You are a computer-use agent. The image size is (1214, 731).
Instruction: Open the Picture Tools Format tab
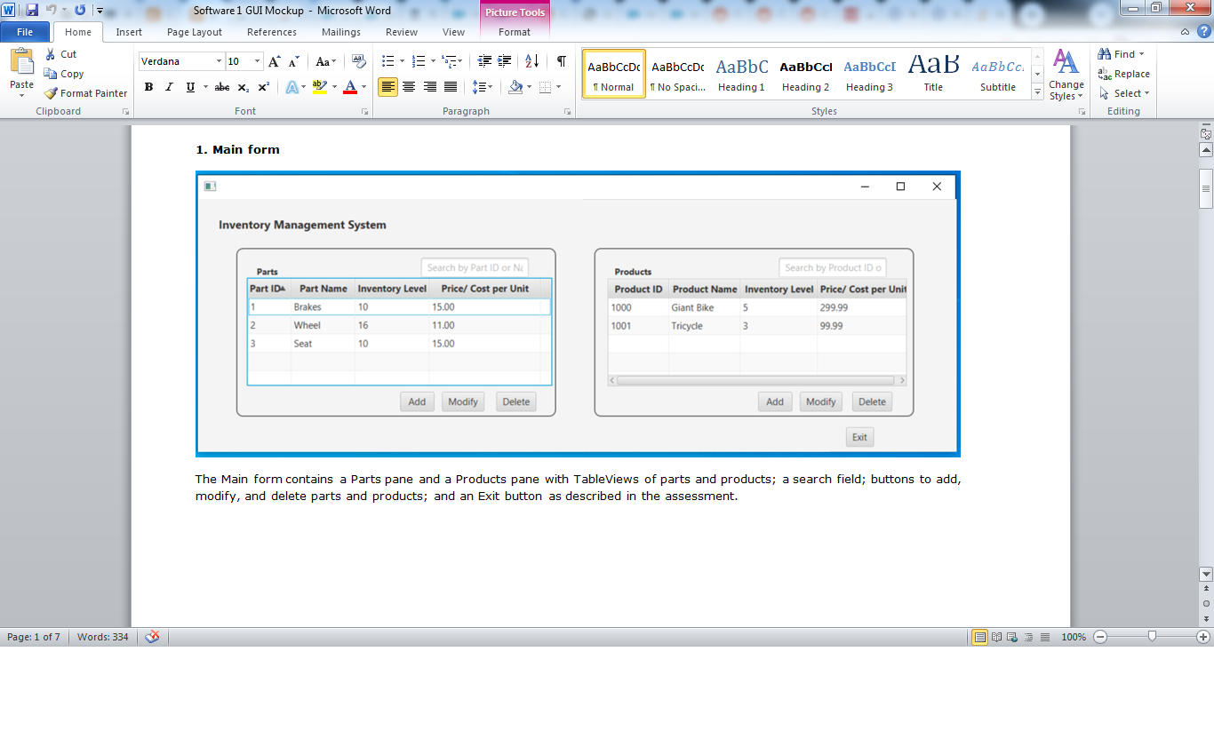515,32
